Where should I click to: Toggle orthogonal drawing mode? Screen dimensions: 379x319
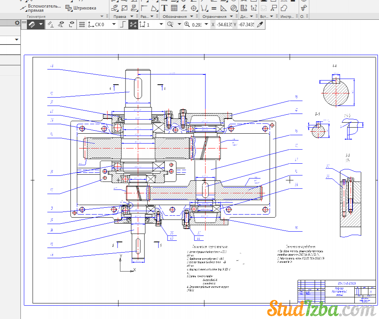coord(122,24)
